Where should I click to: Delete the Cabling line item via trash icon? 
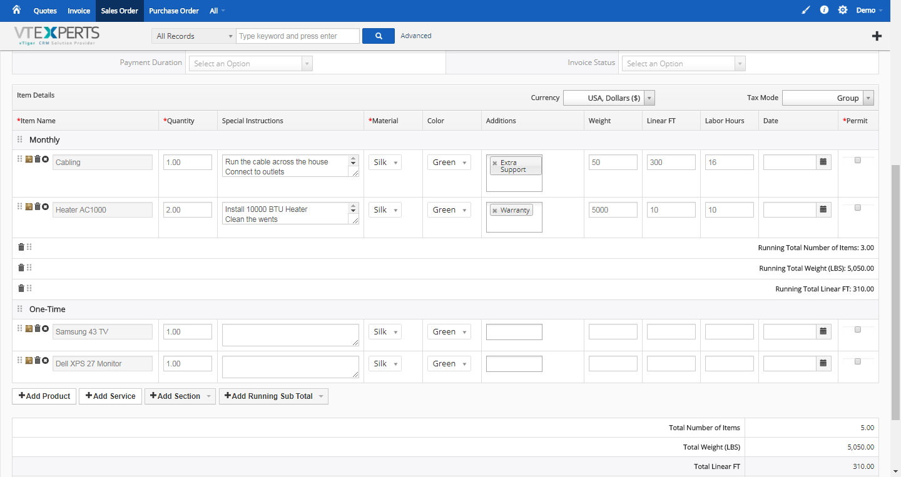pos(38,159)
